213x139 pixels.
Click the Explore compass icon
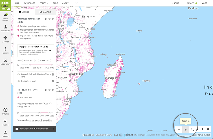pyautogui.click(x=6, y=111)
